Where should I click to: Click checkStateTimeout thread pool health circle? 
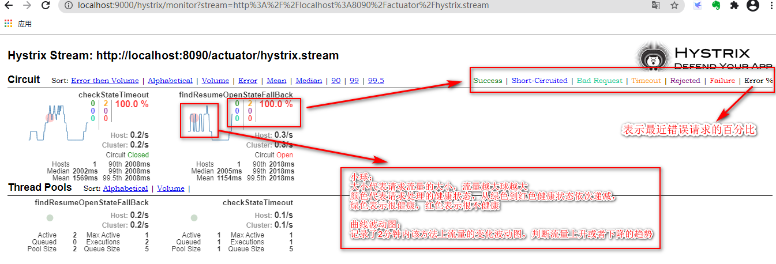pyautogui.click(x=194, y=218)
